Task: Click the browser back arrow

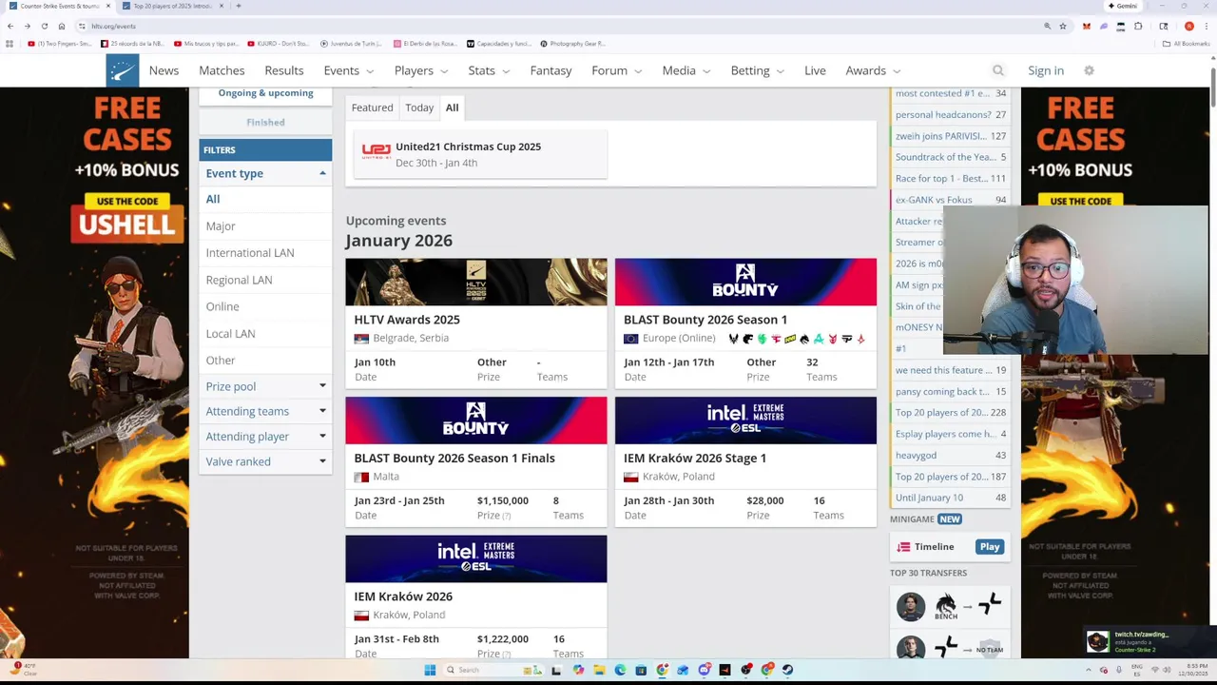Action: point(10,26)
